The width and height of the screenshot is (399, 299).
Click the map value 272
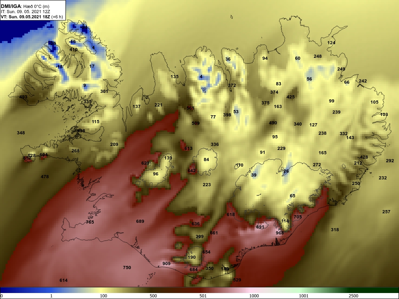point(317,165)
